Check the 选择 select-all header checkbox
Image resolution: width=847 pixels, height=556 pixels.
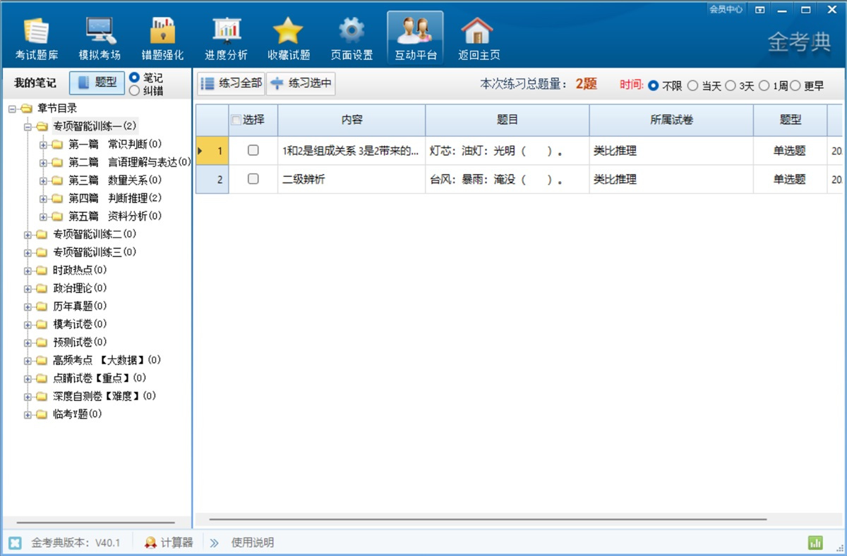236,120
